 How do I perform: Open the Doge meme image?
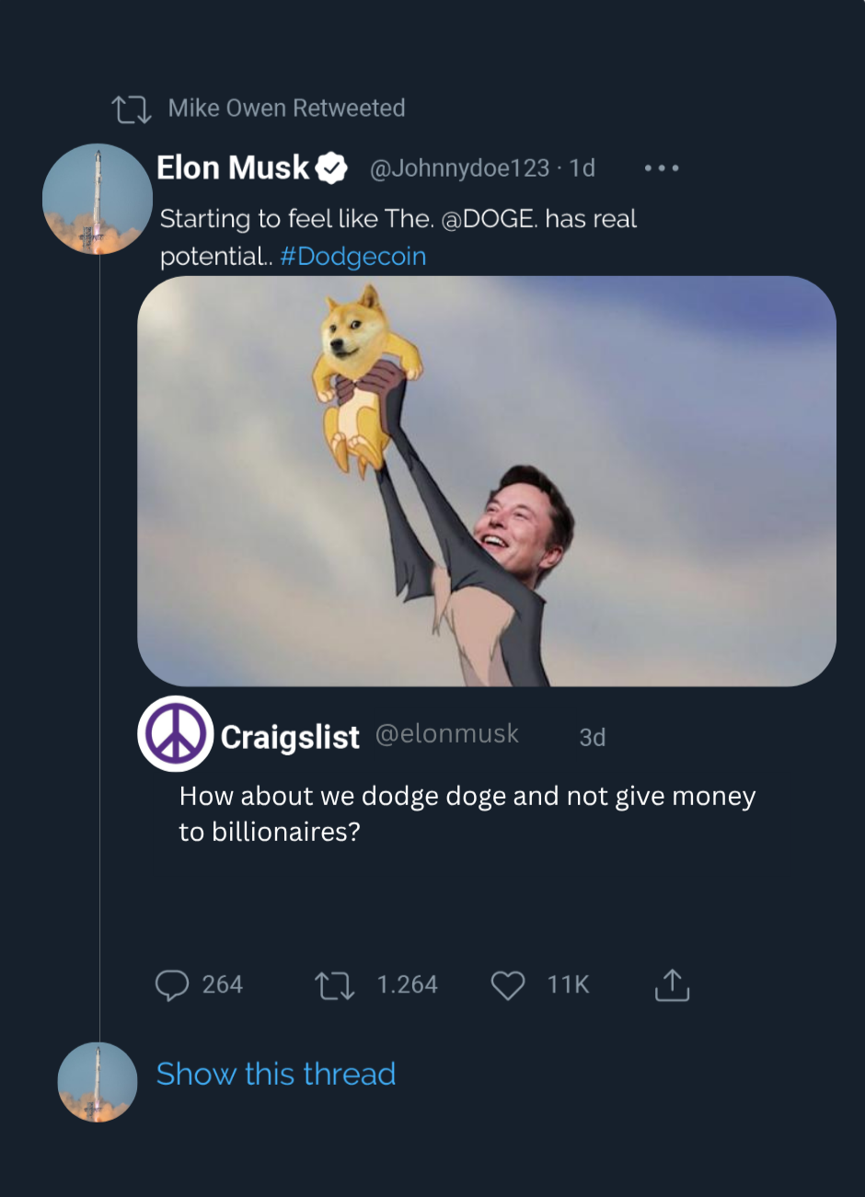486,480
